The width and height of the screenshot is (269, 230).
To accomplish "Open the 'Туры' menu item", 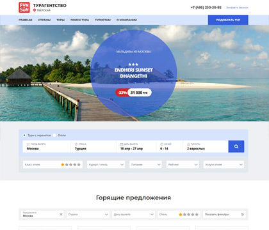I will (x=61, y=20).
